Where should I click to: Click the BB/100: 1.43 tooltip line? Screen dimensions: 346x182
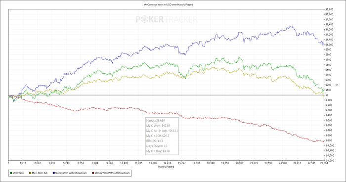point(154,141)
